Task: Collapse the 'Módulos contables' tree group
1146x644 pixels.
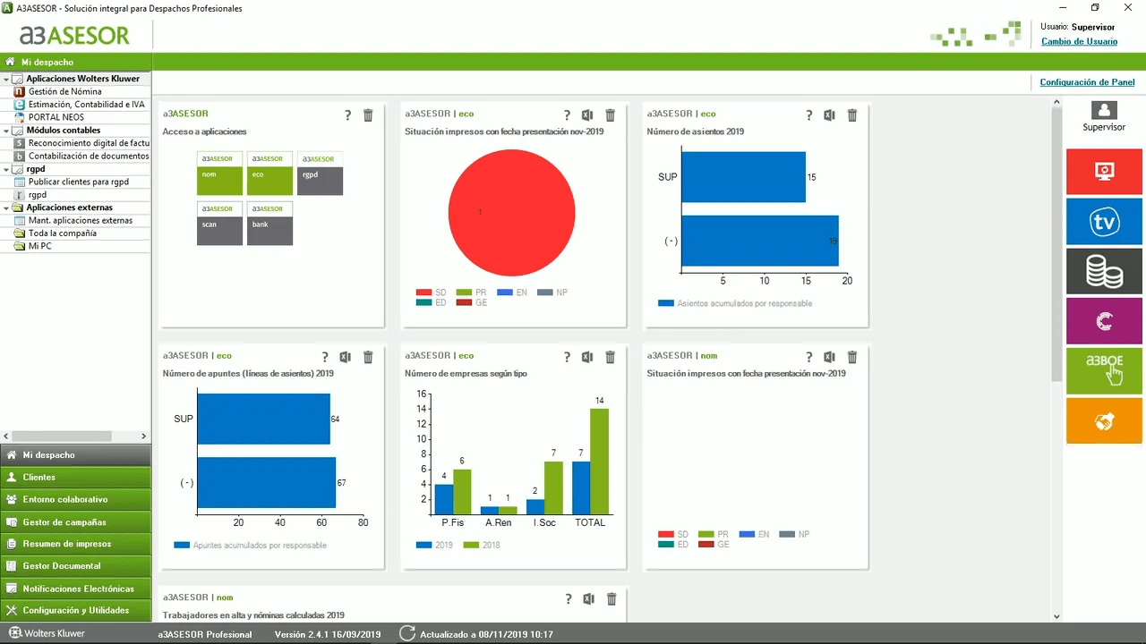Action: pyautogui.click(x=6, y=131)
